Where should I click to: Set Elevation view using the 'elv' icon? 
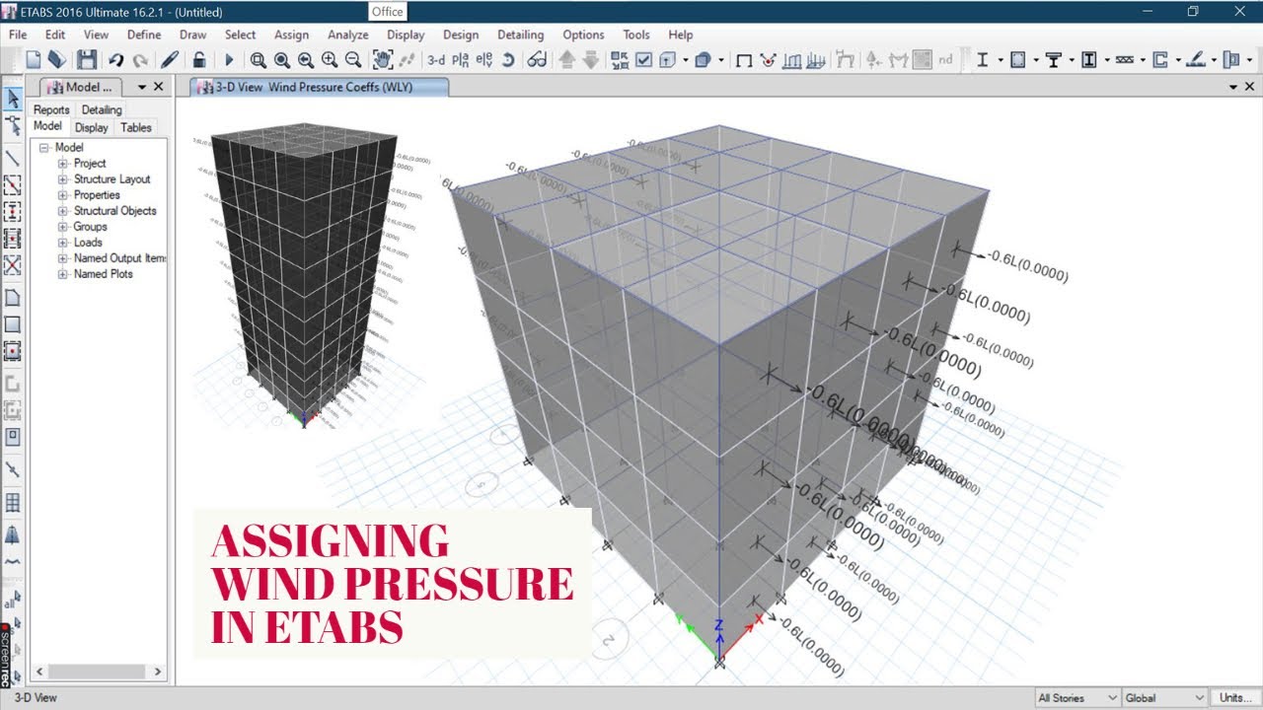(483, 60)
